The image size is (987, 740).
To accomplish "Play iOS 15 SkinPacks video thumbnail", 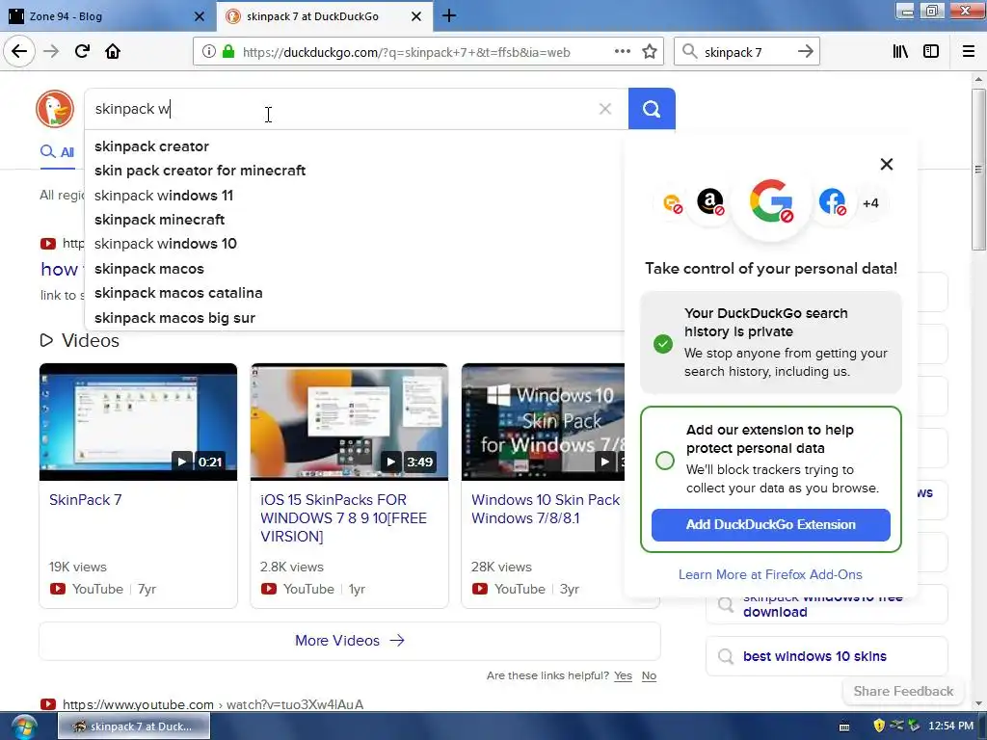I will click(x=349, y=422).
